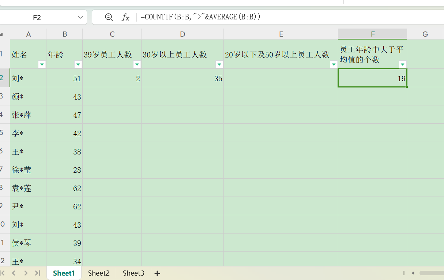Expand the Name Box dropdown arrow
Viewport: 444px width, 280px height.
(x=80, y=17)
